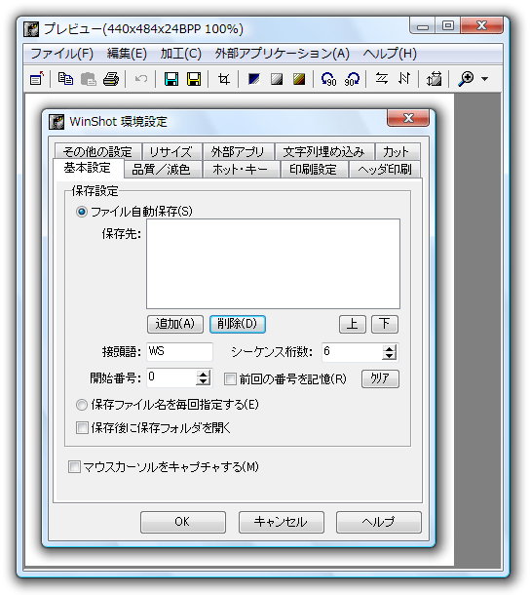The width and height of the screenshot is (530, 595).
Task: Click the クリア button
Action: [380, 378]
